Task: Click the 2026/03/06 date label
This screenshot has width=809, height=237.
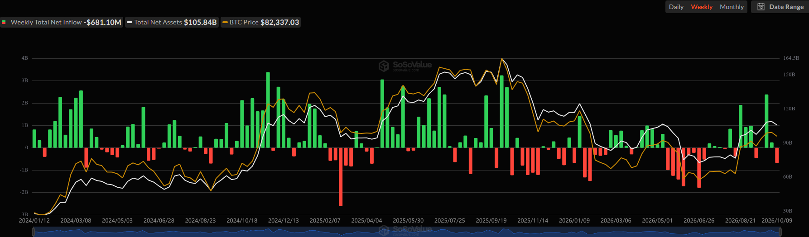Action: [616, 221]
